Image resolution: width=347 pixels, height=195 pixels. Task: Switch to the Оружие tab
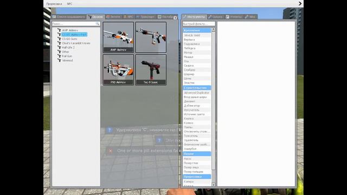click(x=96, y=17)
